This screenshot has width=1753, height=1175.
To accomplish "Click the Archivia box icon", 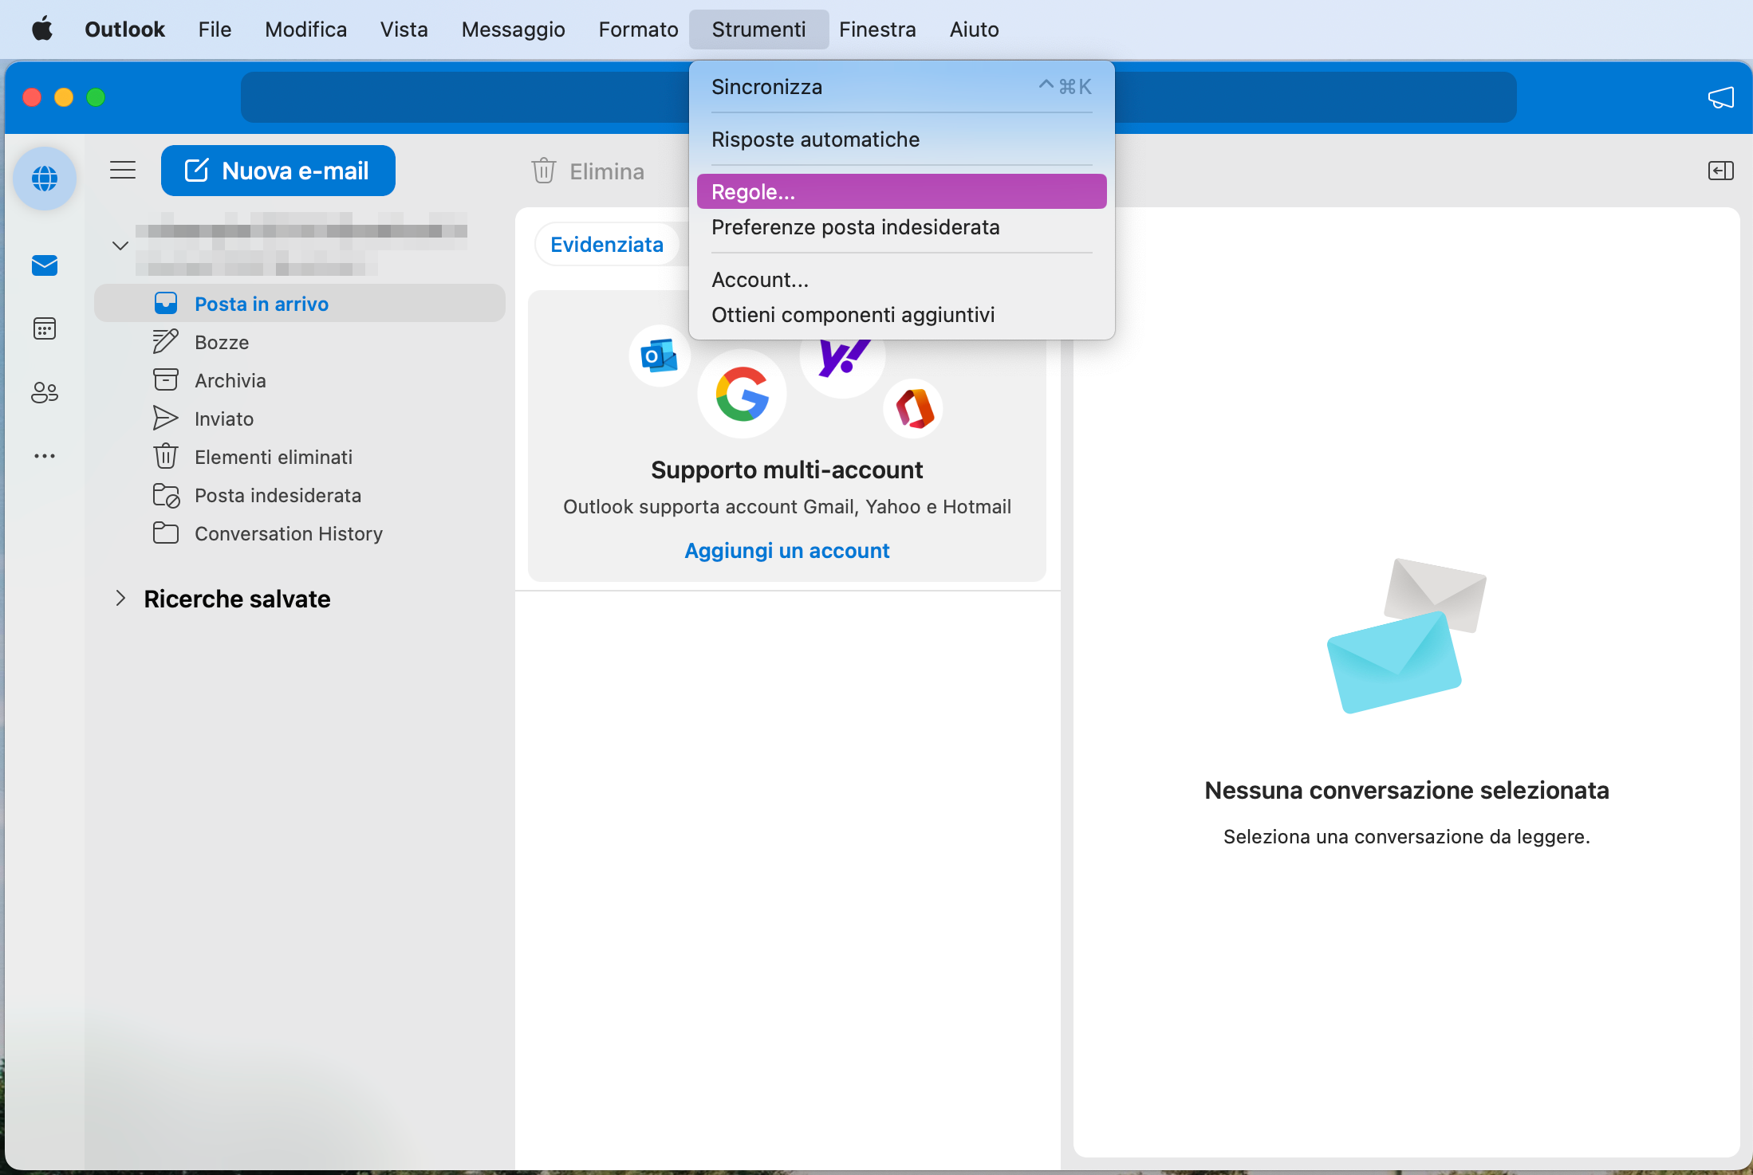I will 166,379.
